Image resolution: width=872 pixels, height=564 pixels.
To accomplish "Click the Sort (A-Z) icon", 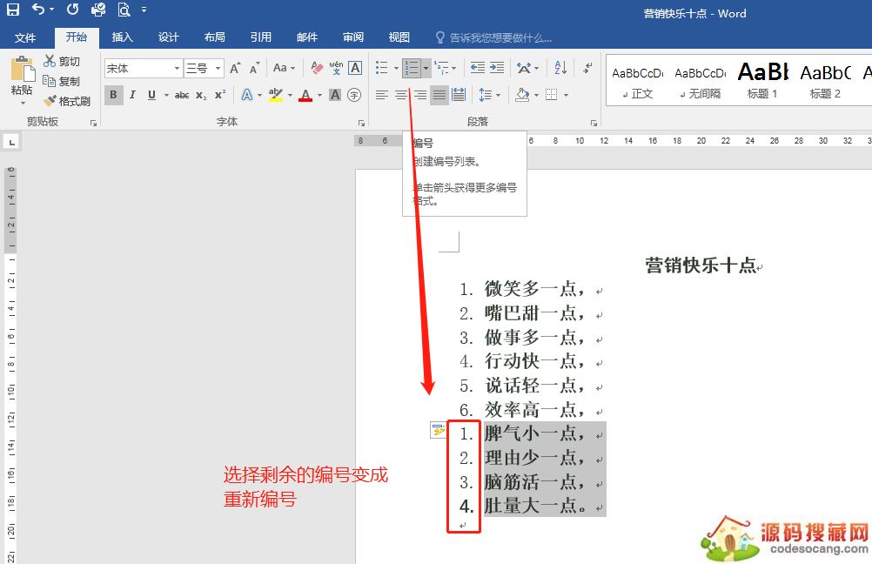I will point(560,68).
